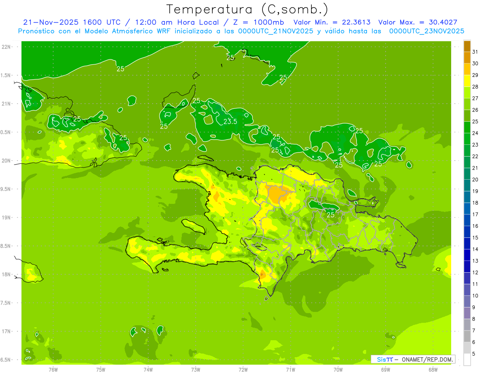Click the '17N' latitude axis label
Screen dimensions: 486x375
[x=6, y=331]
